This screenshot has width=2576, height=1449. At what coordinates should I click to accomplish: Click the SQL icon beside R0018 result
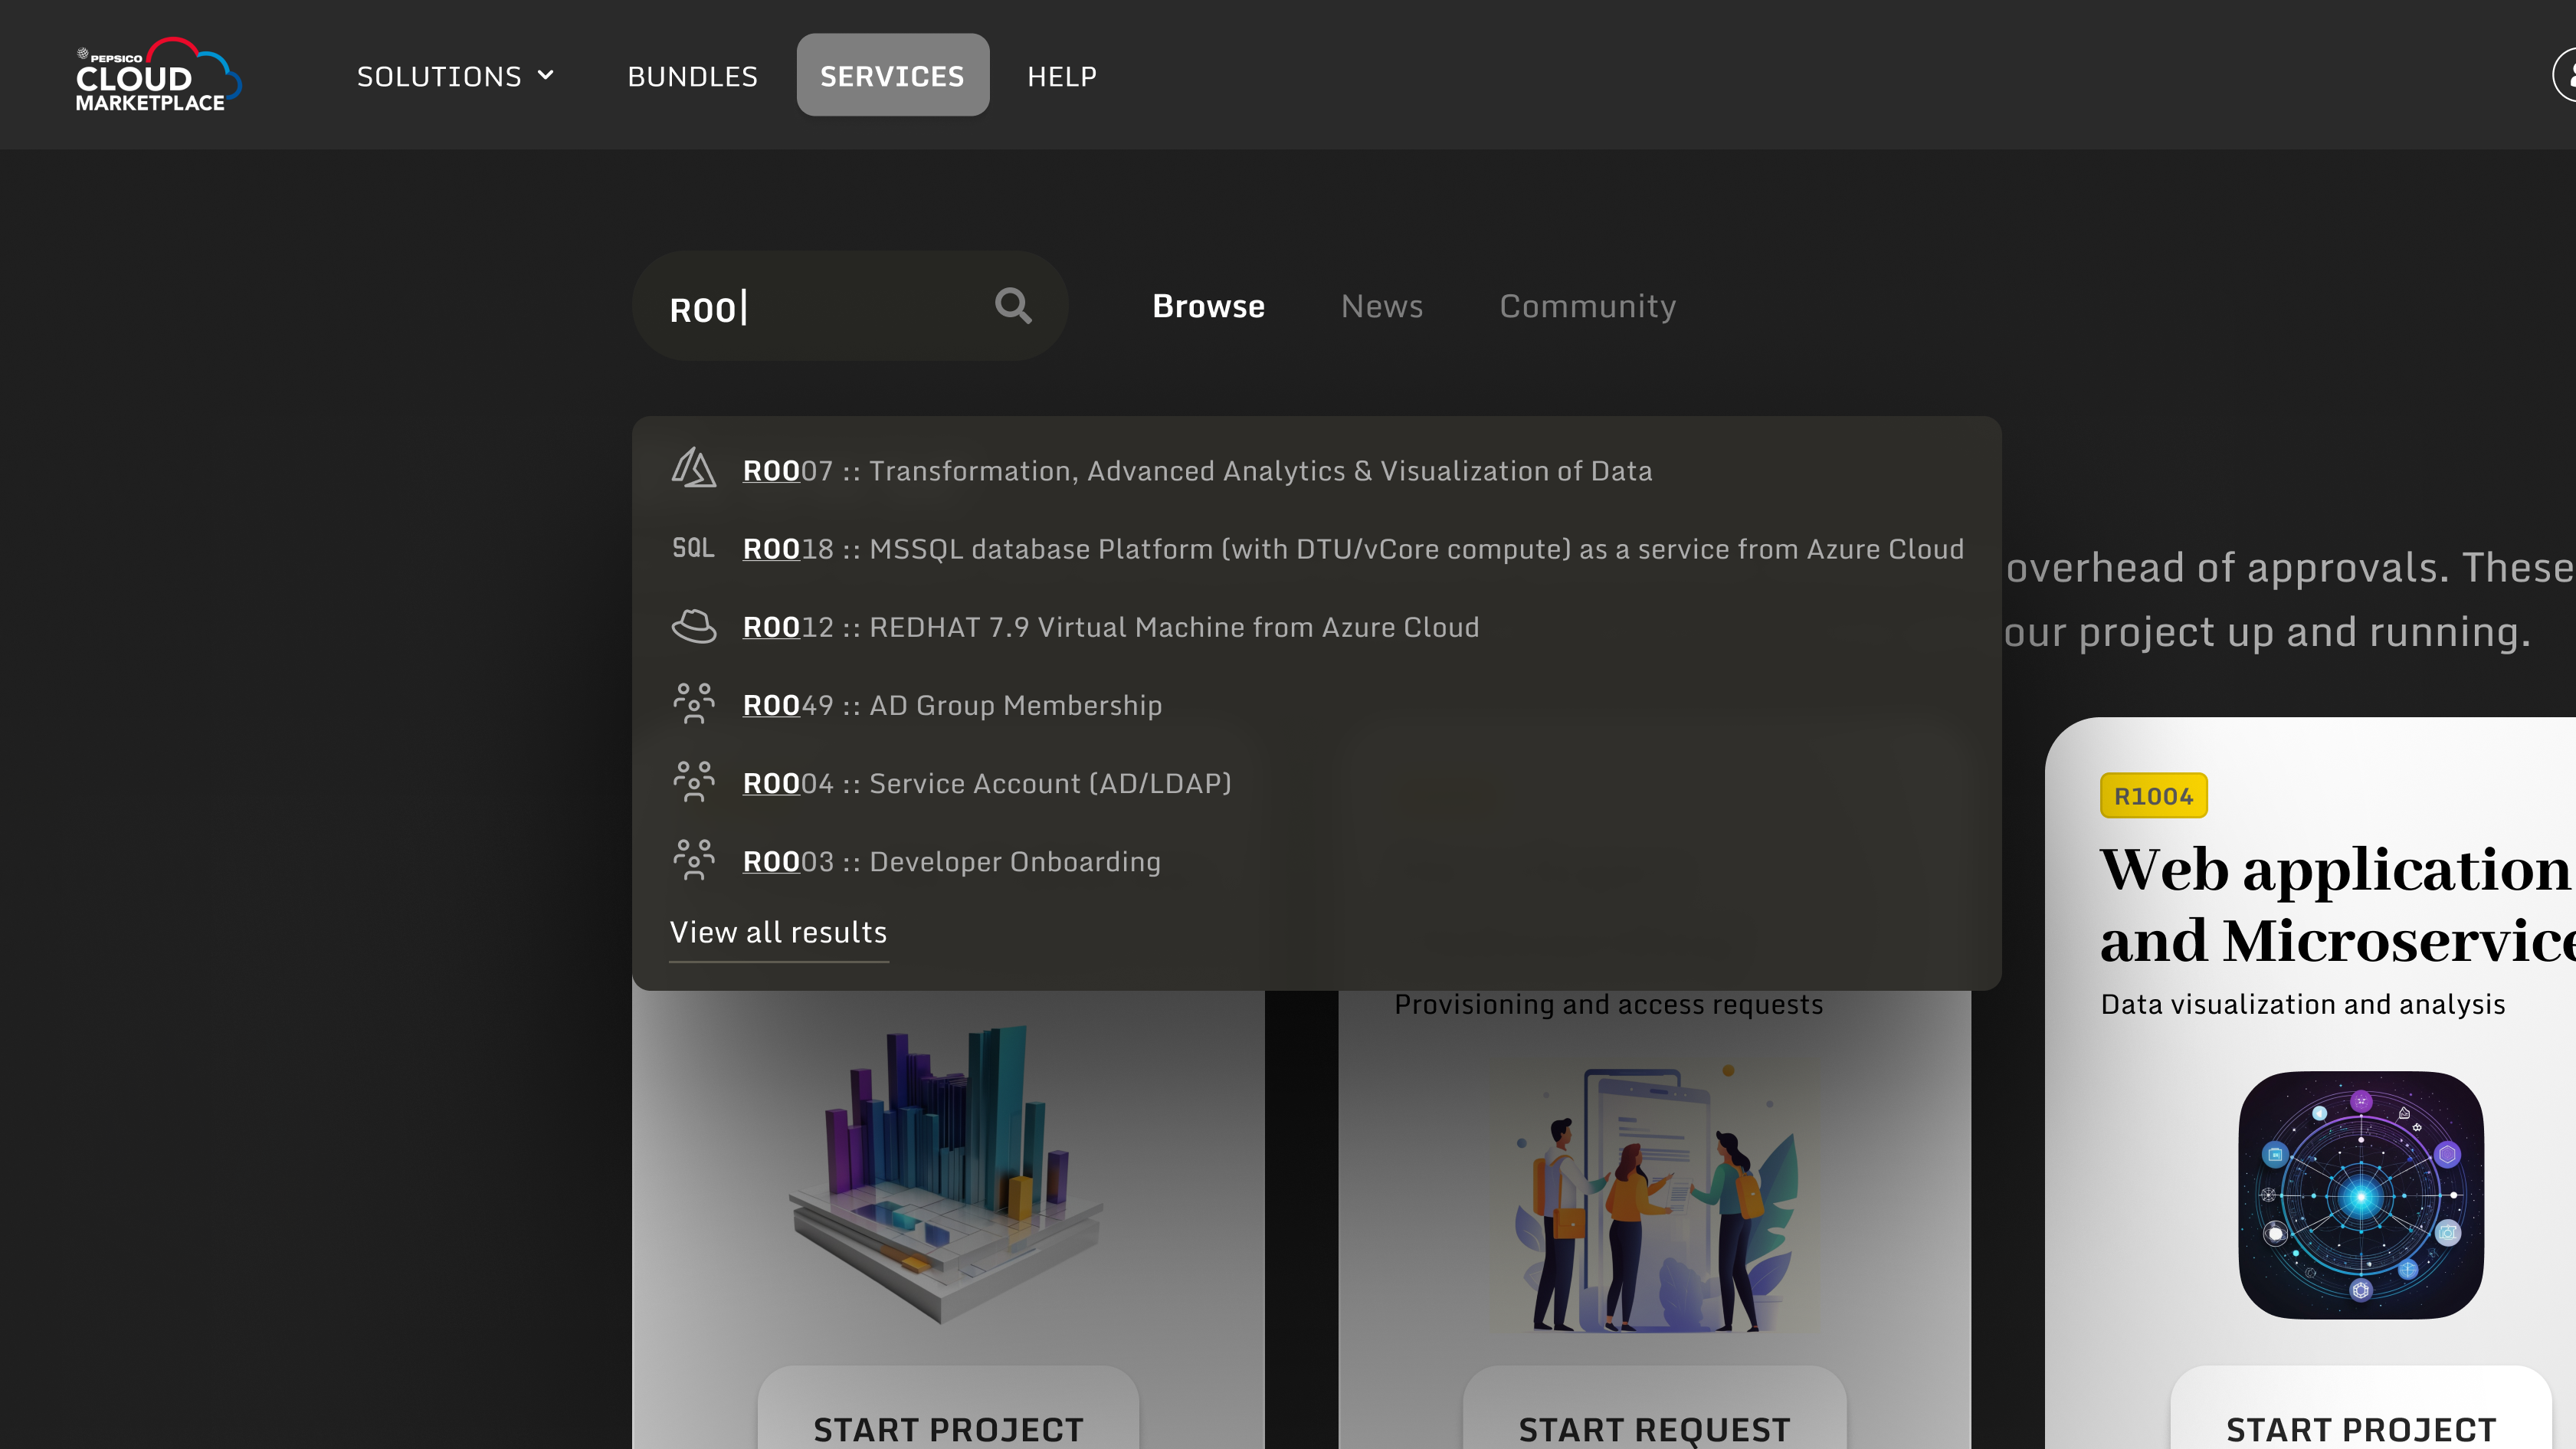point(693,548)
